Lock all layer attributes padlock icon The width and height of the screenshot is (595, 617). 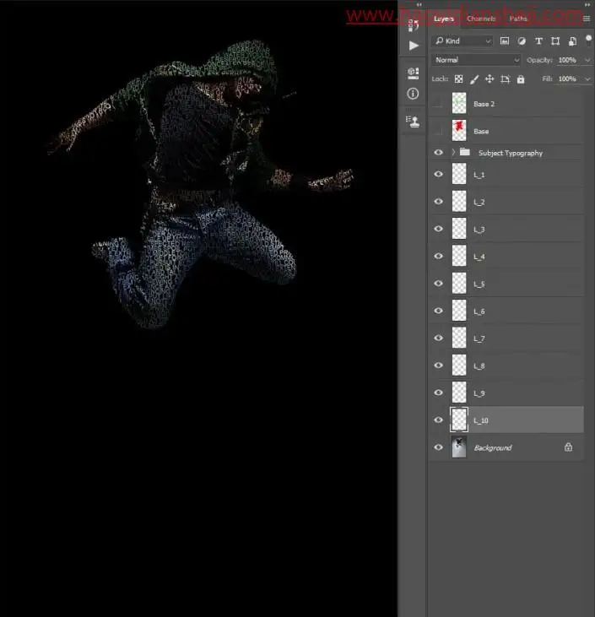click(521, 79)
